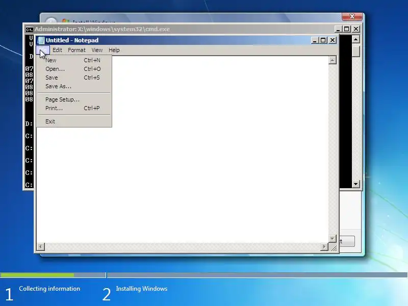Click Notepad vertical scrollbar up arrow

[332, 60]
